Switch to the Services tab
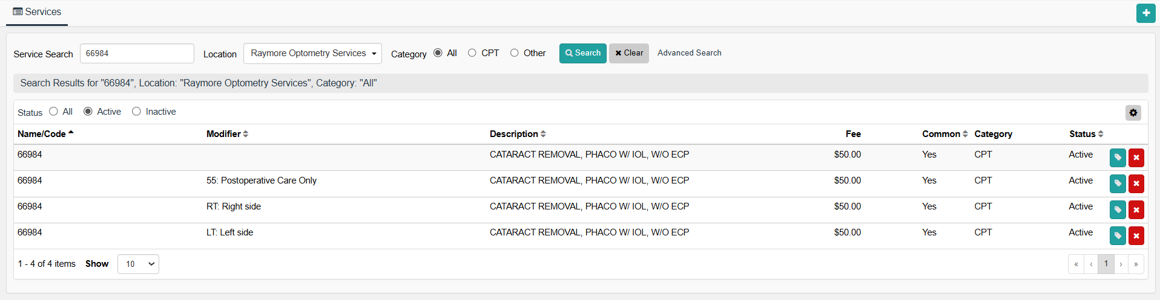The width and height of the screenshot is (1160, 300). 37,12
